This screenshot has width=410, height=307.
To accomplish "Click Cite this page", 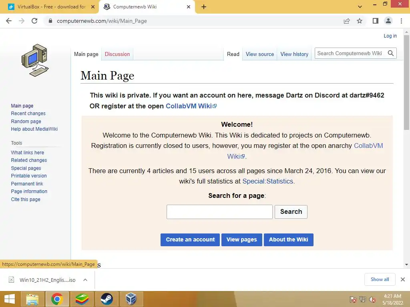I will (26, 199).
